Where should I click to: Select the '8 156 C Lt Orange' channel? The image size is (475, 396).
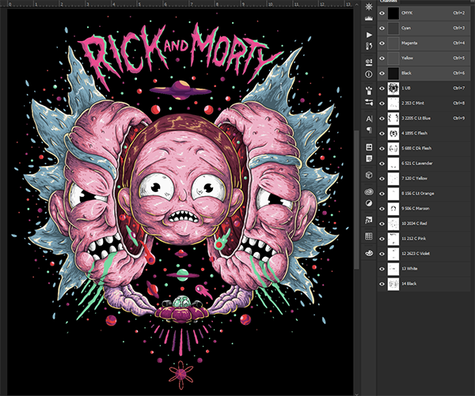tap(424, 194)
